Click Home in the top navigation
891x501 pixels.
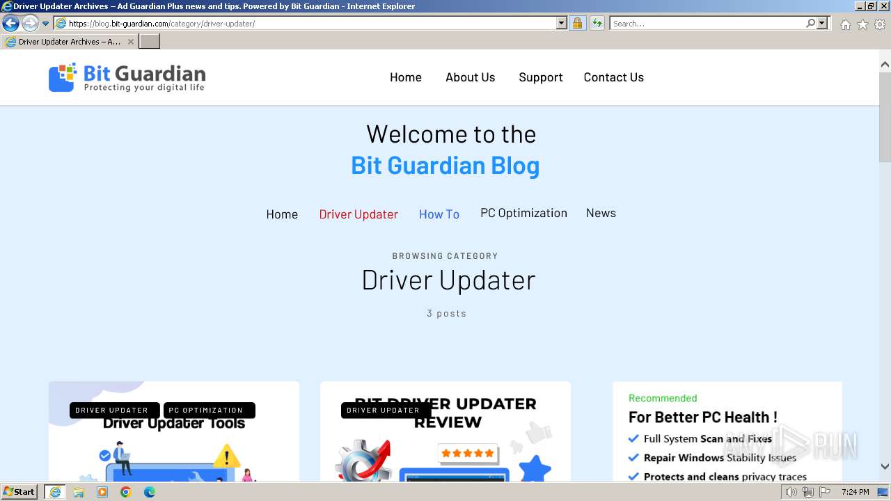(x=406, y=77)
